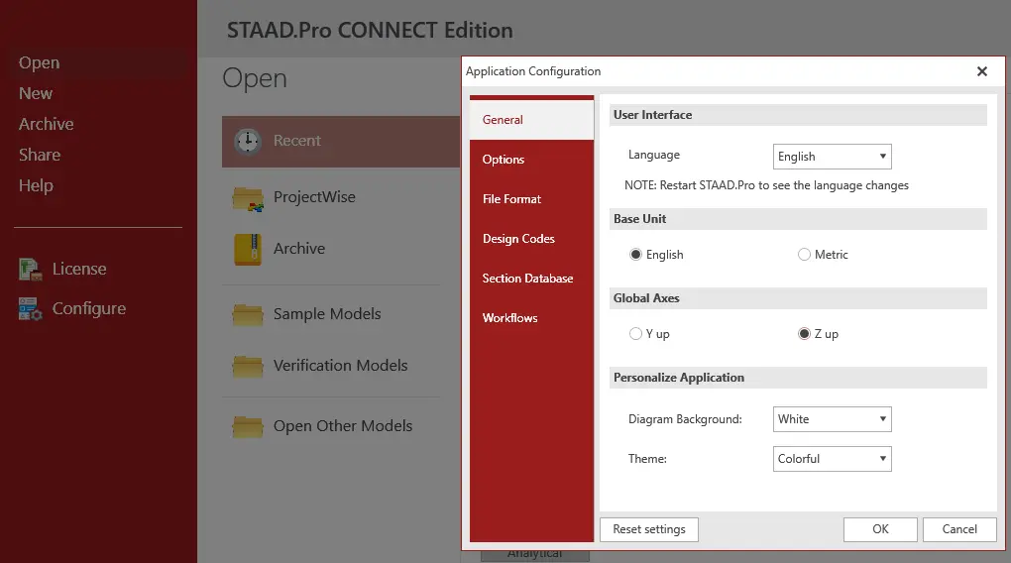Image resolution: width=1011 pixels, height=563 pixels.
Task: Click the User Interface section header
Action: 798,115
